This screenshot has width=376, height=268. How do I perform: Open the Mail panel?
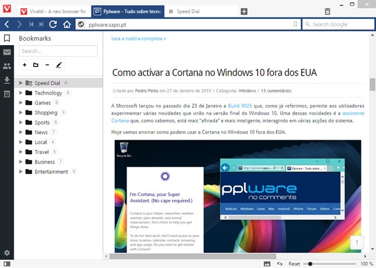7,52
